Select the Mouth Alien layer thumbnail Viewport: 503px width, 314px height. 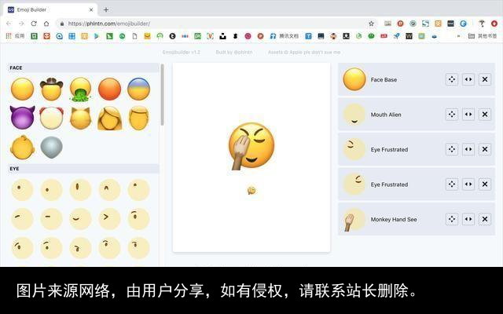pyautogui.click(x=354, y=114)
